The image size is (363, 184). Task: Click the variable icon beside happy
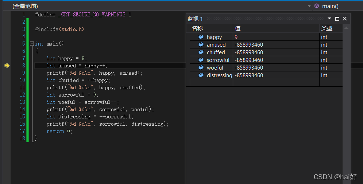click(201, 37)
